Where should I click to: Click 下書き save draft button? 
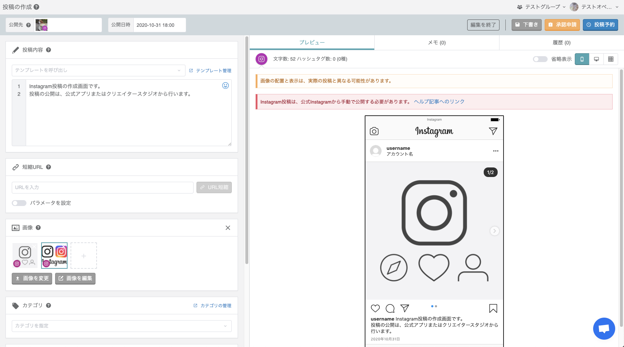coord(527,25)
